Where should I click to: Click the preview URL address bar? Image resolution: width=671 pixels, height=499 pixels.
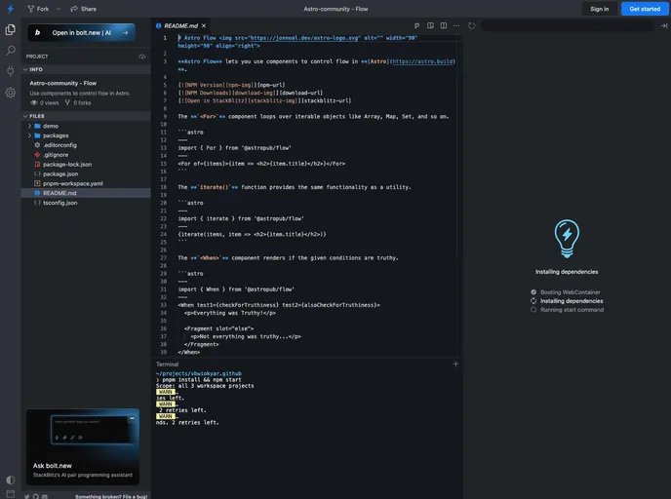[x=568, y=25]
